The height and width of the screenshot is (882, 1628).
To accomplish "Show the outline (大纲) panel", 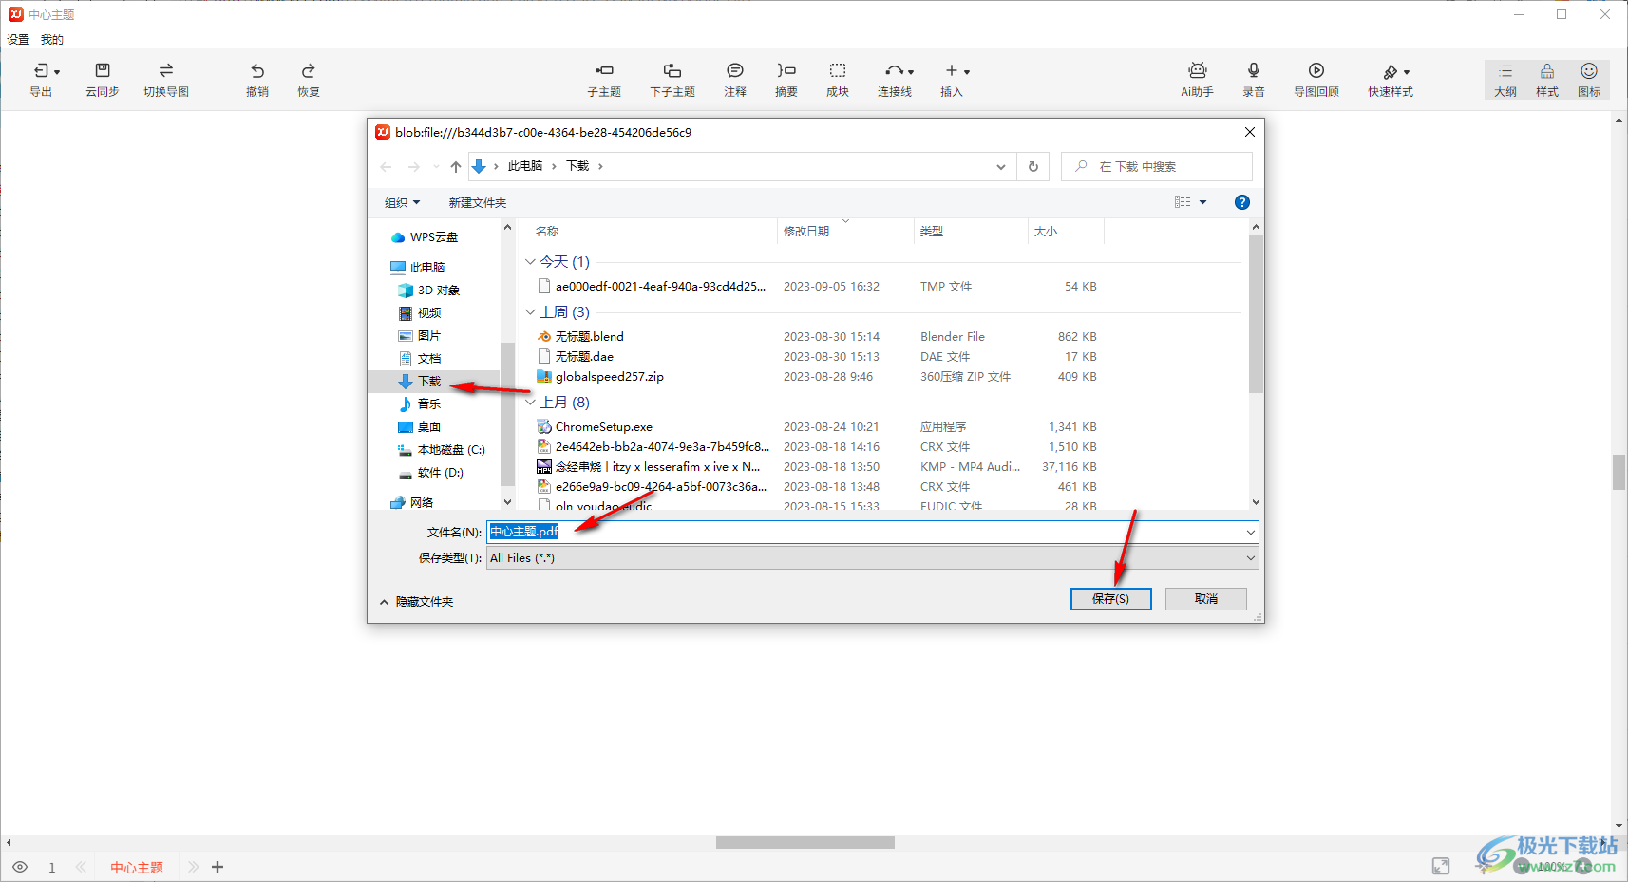I will coord(1505,80).
